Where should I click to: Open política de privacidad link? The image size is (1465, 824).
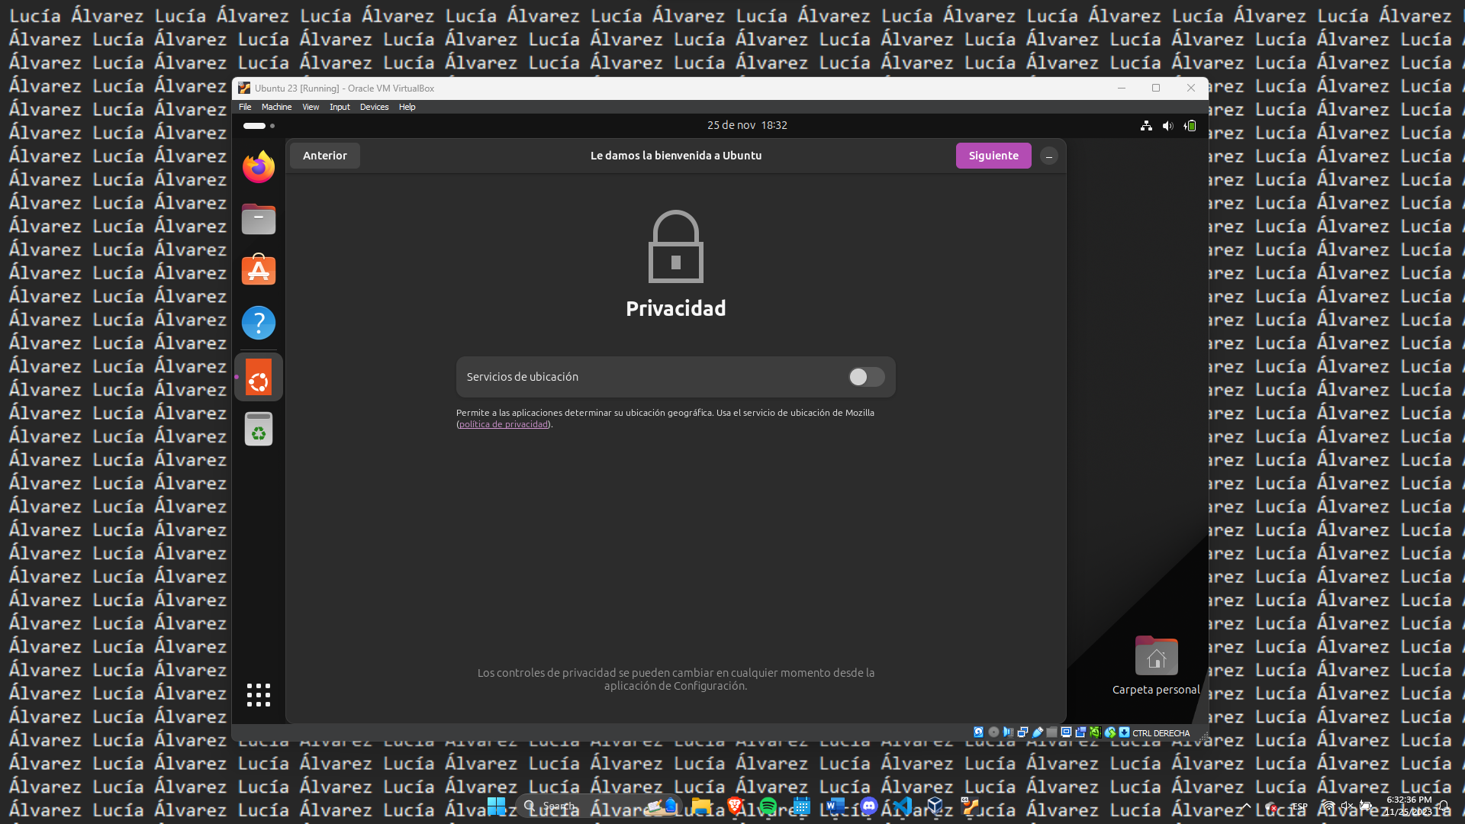504,424
